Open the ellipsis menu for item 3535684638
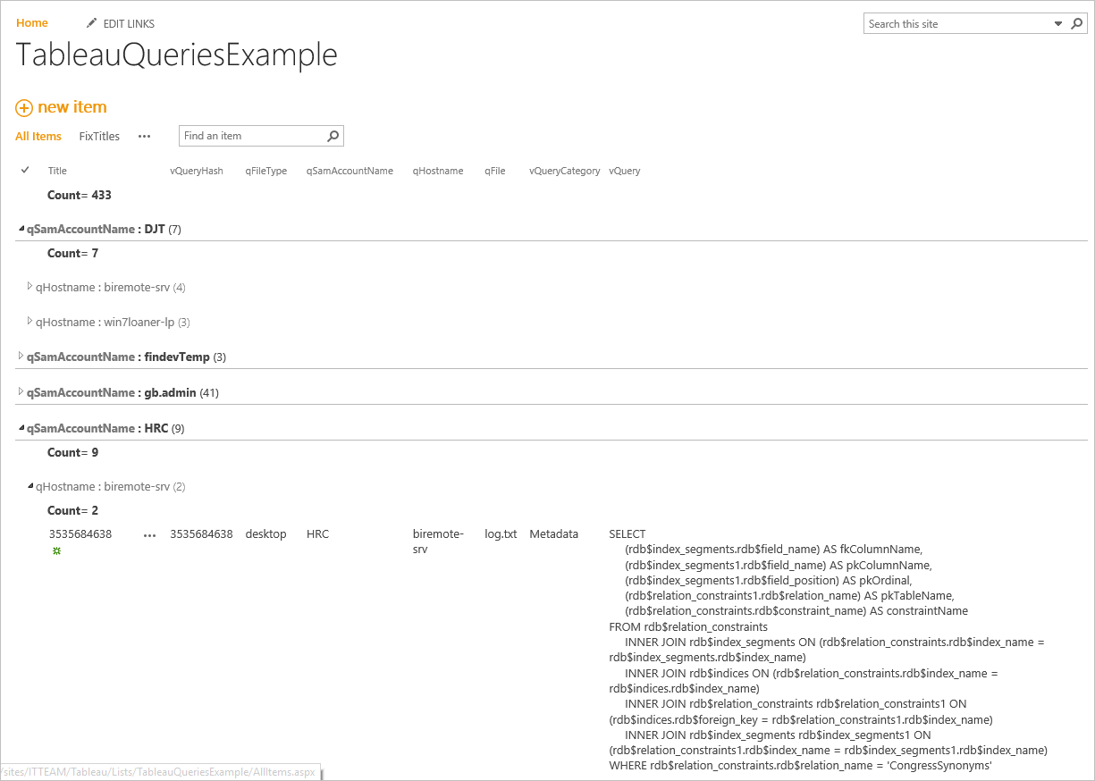Image resolution: width=1095 pixels, height=781 pixels. [150, 535]
